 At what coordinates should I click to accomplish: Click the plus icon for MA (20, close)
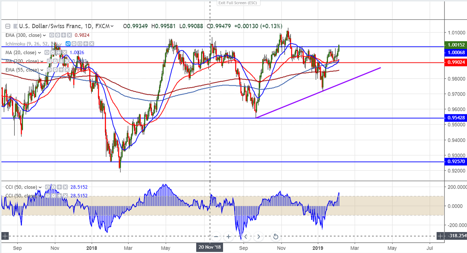click(59, 53)
